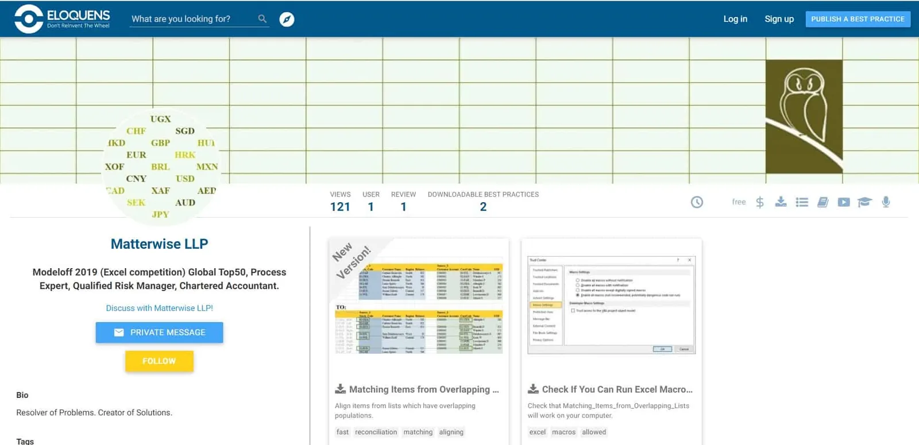Filter podcasts using the microphone icon
919x445 pixels.
click(x=886, y=202)
